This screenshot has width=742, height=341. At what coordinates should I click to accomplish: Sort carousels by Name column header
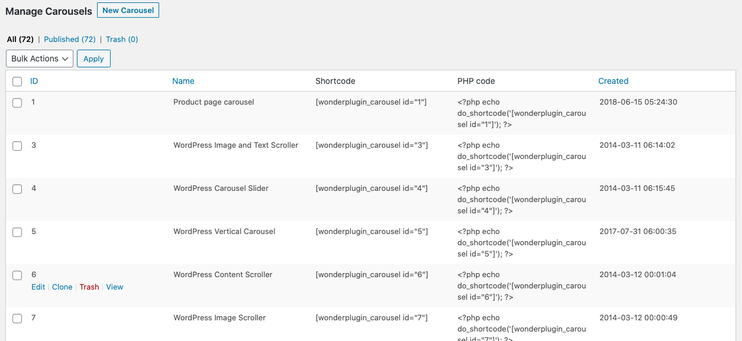183,81
